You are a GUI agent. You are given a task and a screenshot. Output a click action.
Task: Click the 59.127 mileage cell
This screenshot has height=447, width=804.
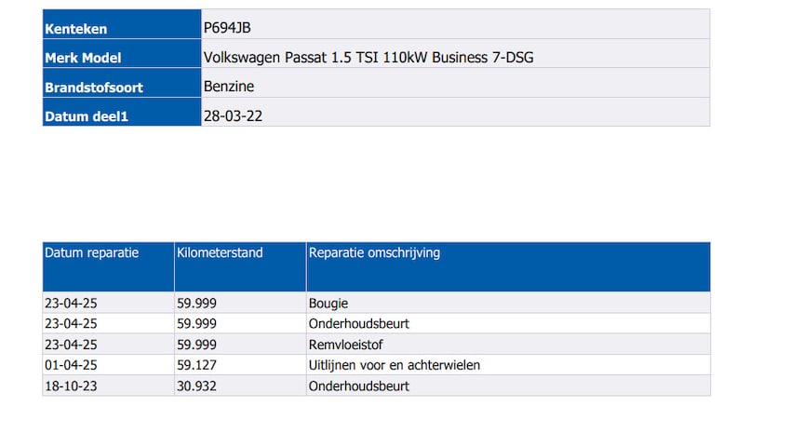[196, 365]
